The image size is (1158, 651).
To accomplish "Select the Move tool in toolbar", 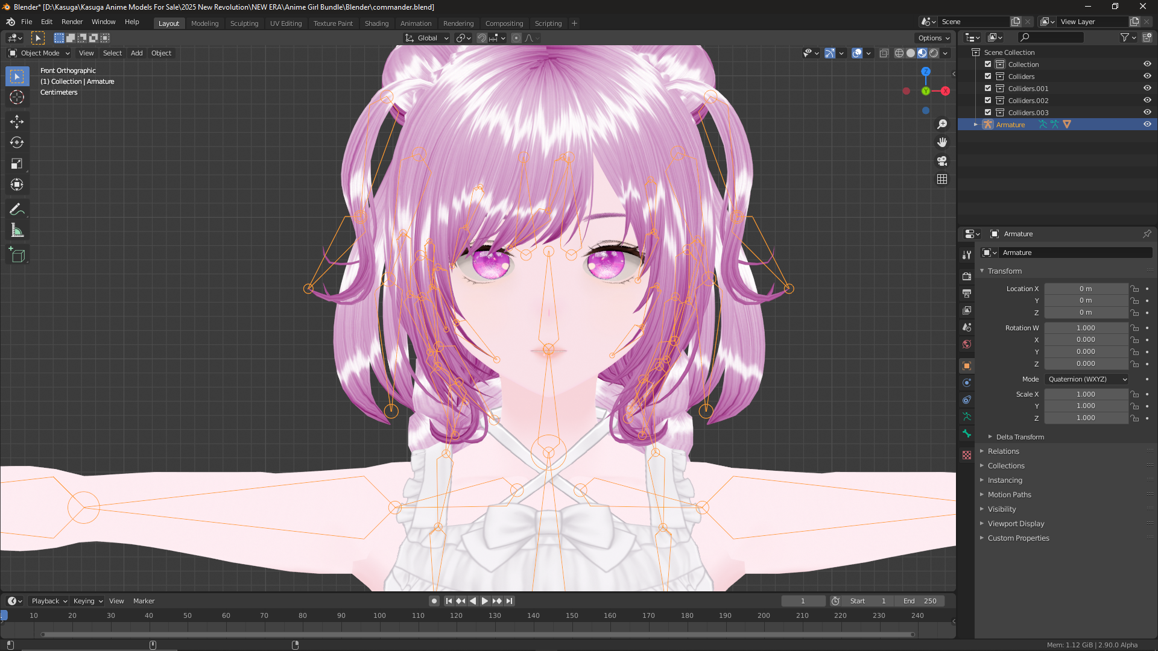I will tap(17, 121).
